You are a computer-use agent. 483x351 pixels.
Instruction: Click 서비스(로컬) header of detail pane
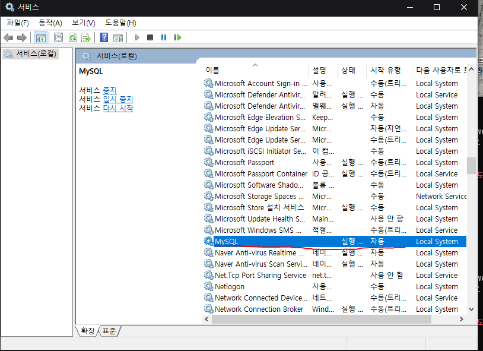tap(117, 56)
